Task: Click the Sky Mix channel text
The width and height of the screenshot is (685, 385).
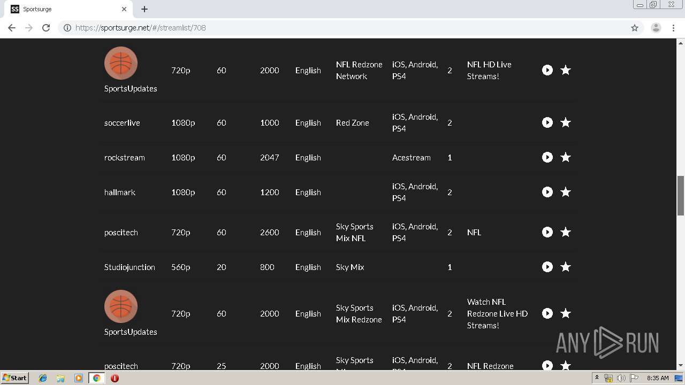Action: tap(350, 267)
